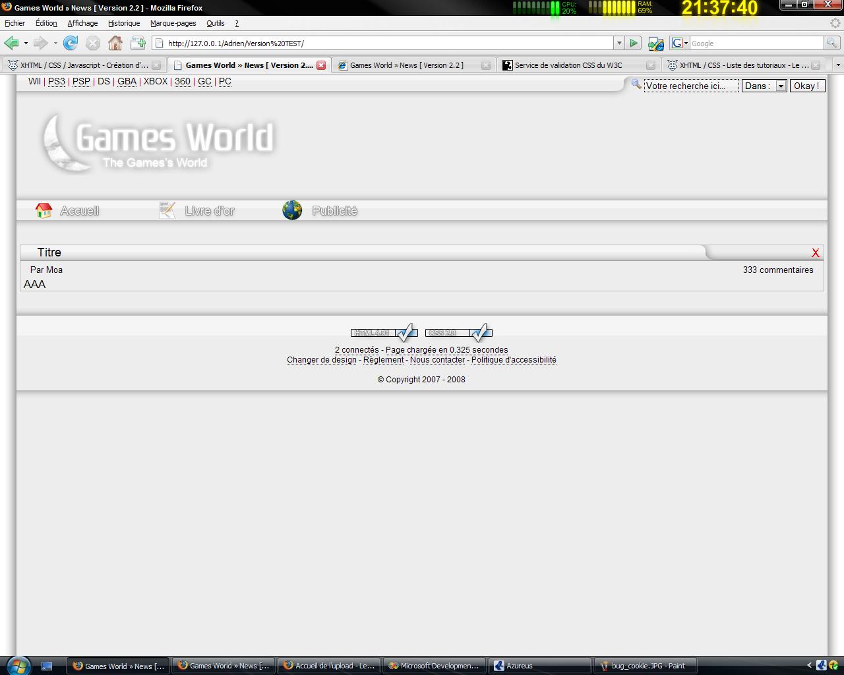
Task: Reload the page with the refresh icon
Action: (x=71, y=44)
